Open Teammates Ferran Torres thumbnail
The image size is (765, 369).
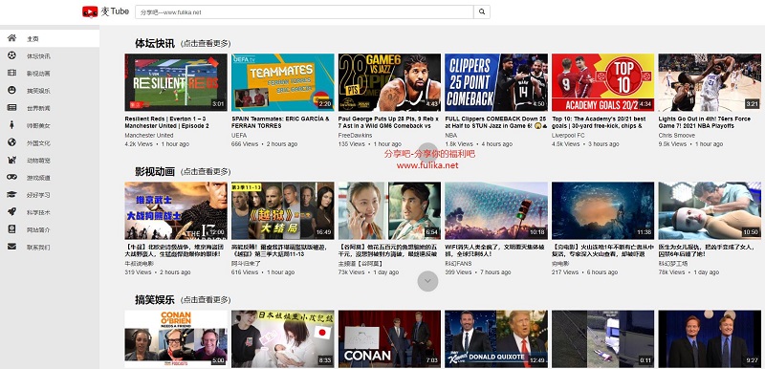click(282, 82)
